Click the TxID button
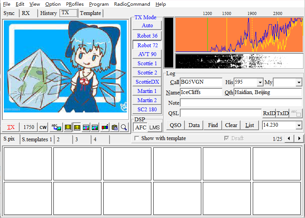The width and height of the screenshot is (305, 218). tap(283, 113)
